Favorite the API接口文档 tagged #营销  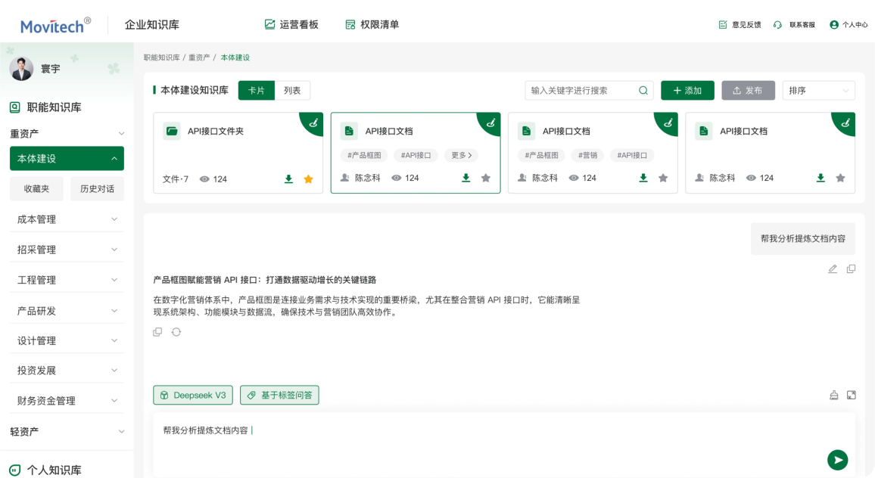664,178
